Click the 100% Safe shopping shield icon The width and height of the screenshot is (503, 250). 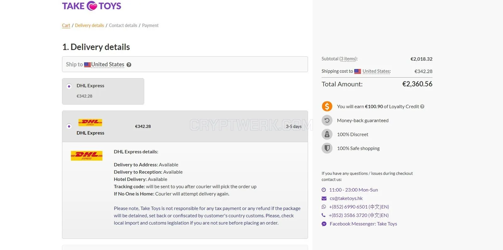tap(327, 148)
